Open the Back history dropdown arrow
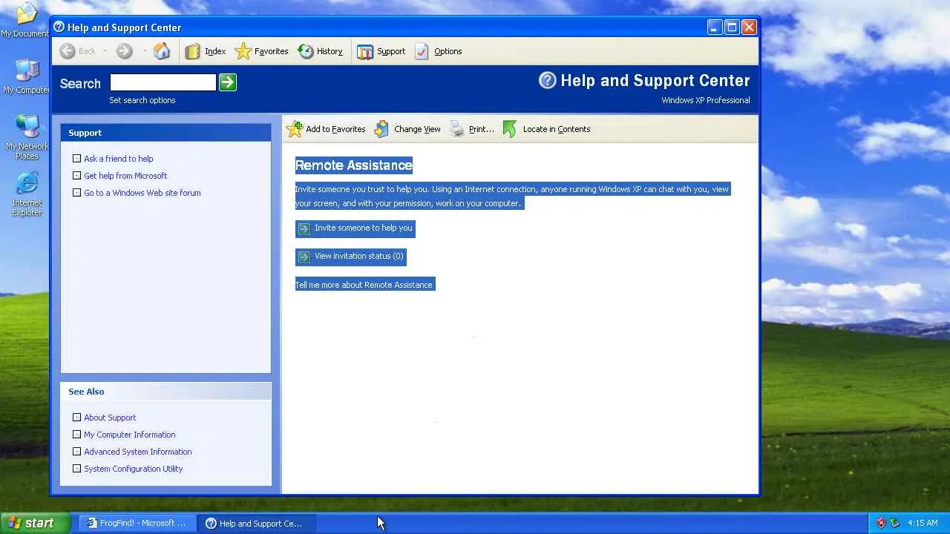This screenshot has width=950, height=534. coord(105,51)
